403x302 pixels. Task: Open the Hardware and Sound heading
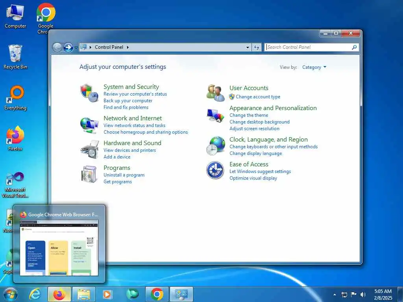pyautogui.click(x=132, y=143)
